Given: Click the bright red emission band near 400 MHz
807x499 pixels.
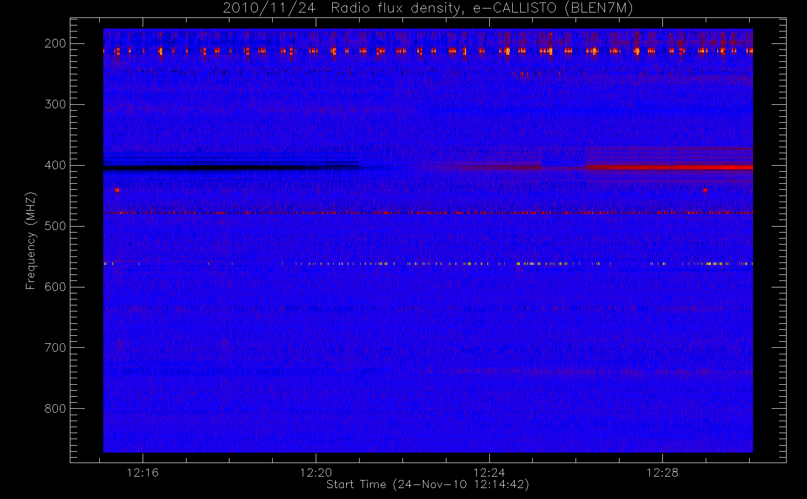Looking at the screenshot, I should pos(669,168).
